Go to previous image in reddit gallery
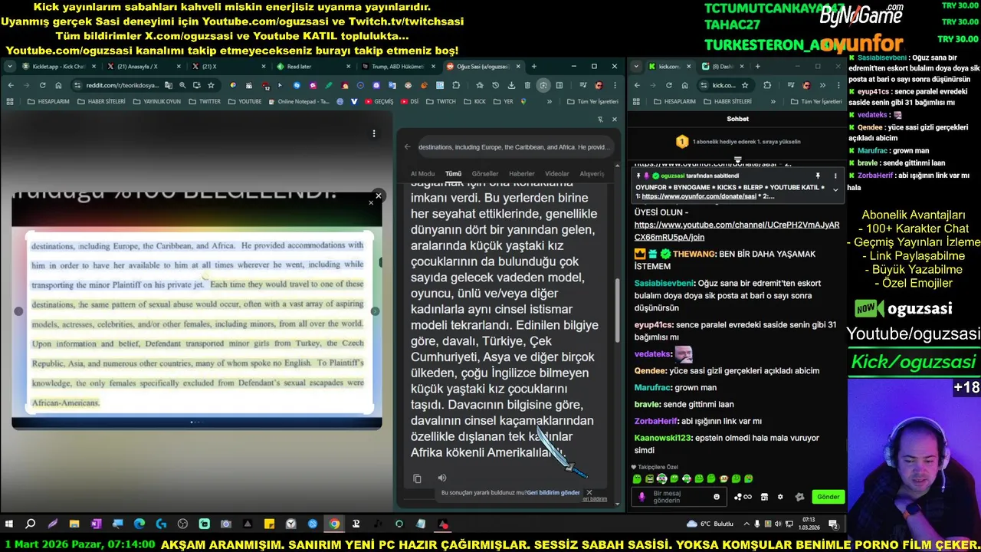The image size is (981, 552). point(18,311)
